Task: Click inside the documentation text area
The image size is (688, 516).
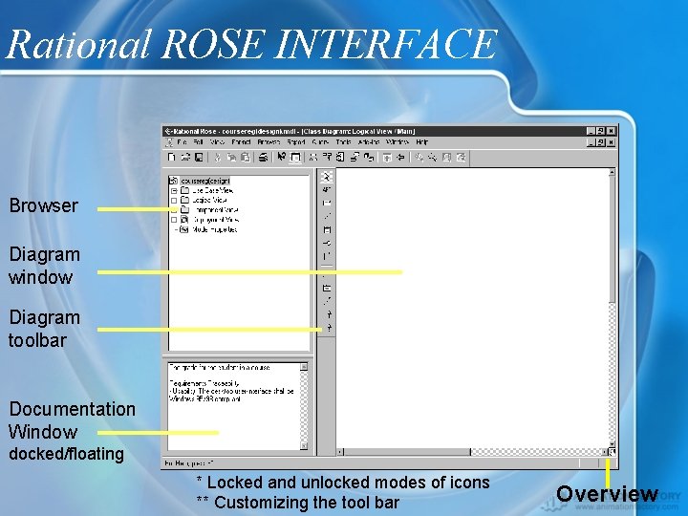Action: pos(233,406)
